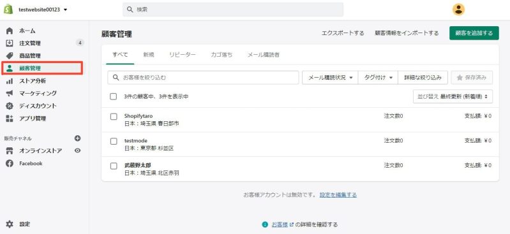Click the 注文管理 count badge 4
This screenshot has height=234, width=510.
click(80, 43)
